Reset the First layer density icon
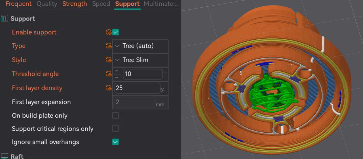 click(x=108, y=88)
